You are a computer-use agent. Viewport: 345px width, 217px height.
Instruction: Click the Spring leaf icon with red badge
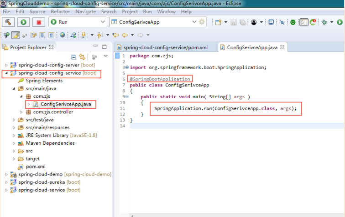point(313,22)
